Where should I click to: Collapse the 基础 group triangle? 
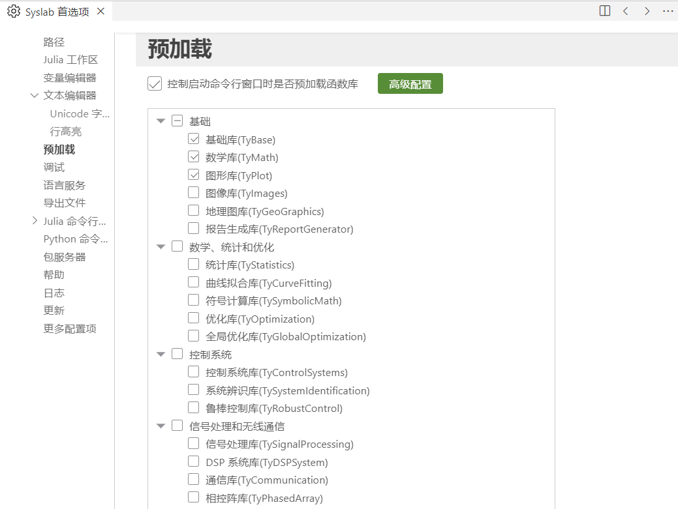pos(161,121)
